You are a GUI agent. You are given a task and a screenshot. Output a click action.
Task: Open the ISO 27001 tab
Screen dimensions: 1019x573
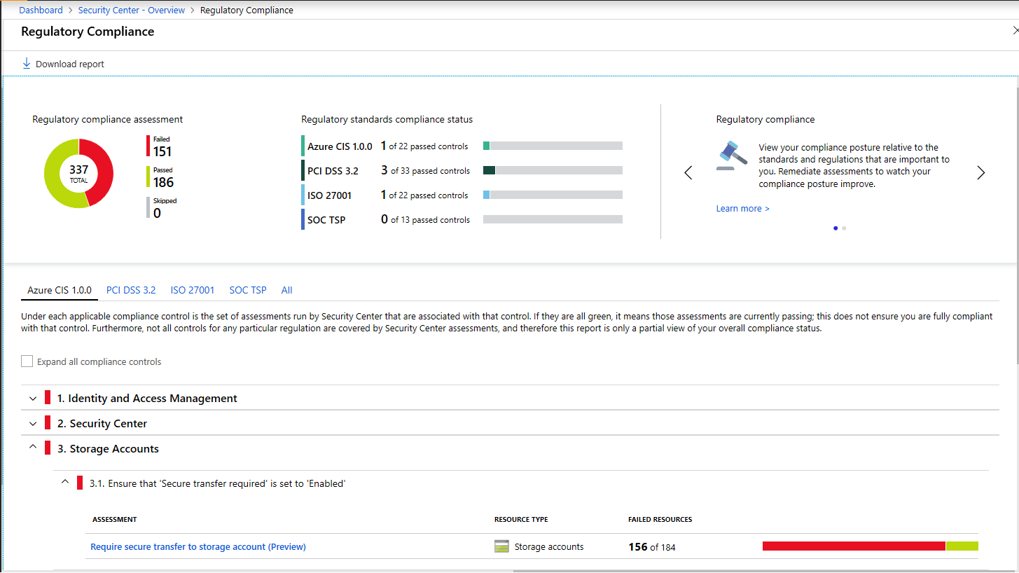pos(193,290)
